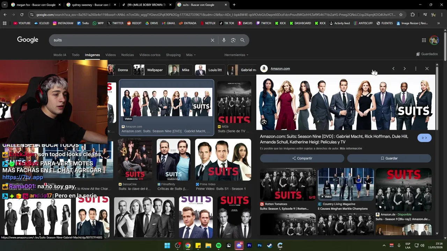Viewport: 447px width, 251px height.
Task: Open the preview panel three-dot options
Action: (x=416, y=69)
